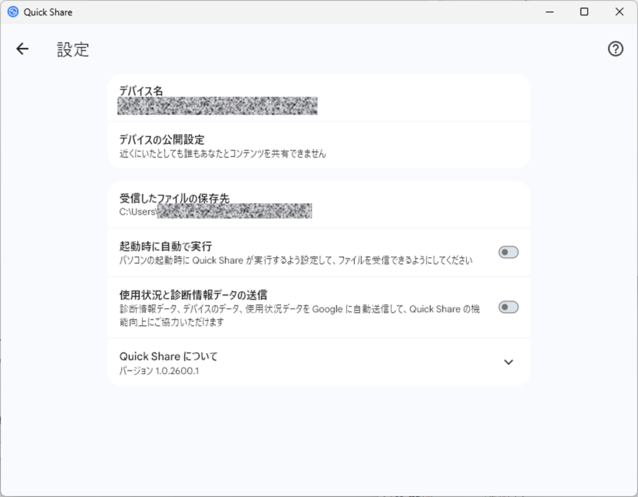
Task: Expand the Quick Share について chevron
Action: click(508, 362)
